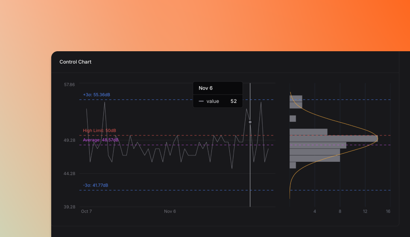Viewport: 410px width, 237px height.
Task: Click the histogram axis label 8
Action: click(x=340, y=211)
